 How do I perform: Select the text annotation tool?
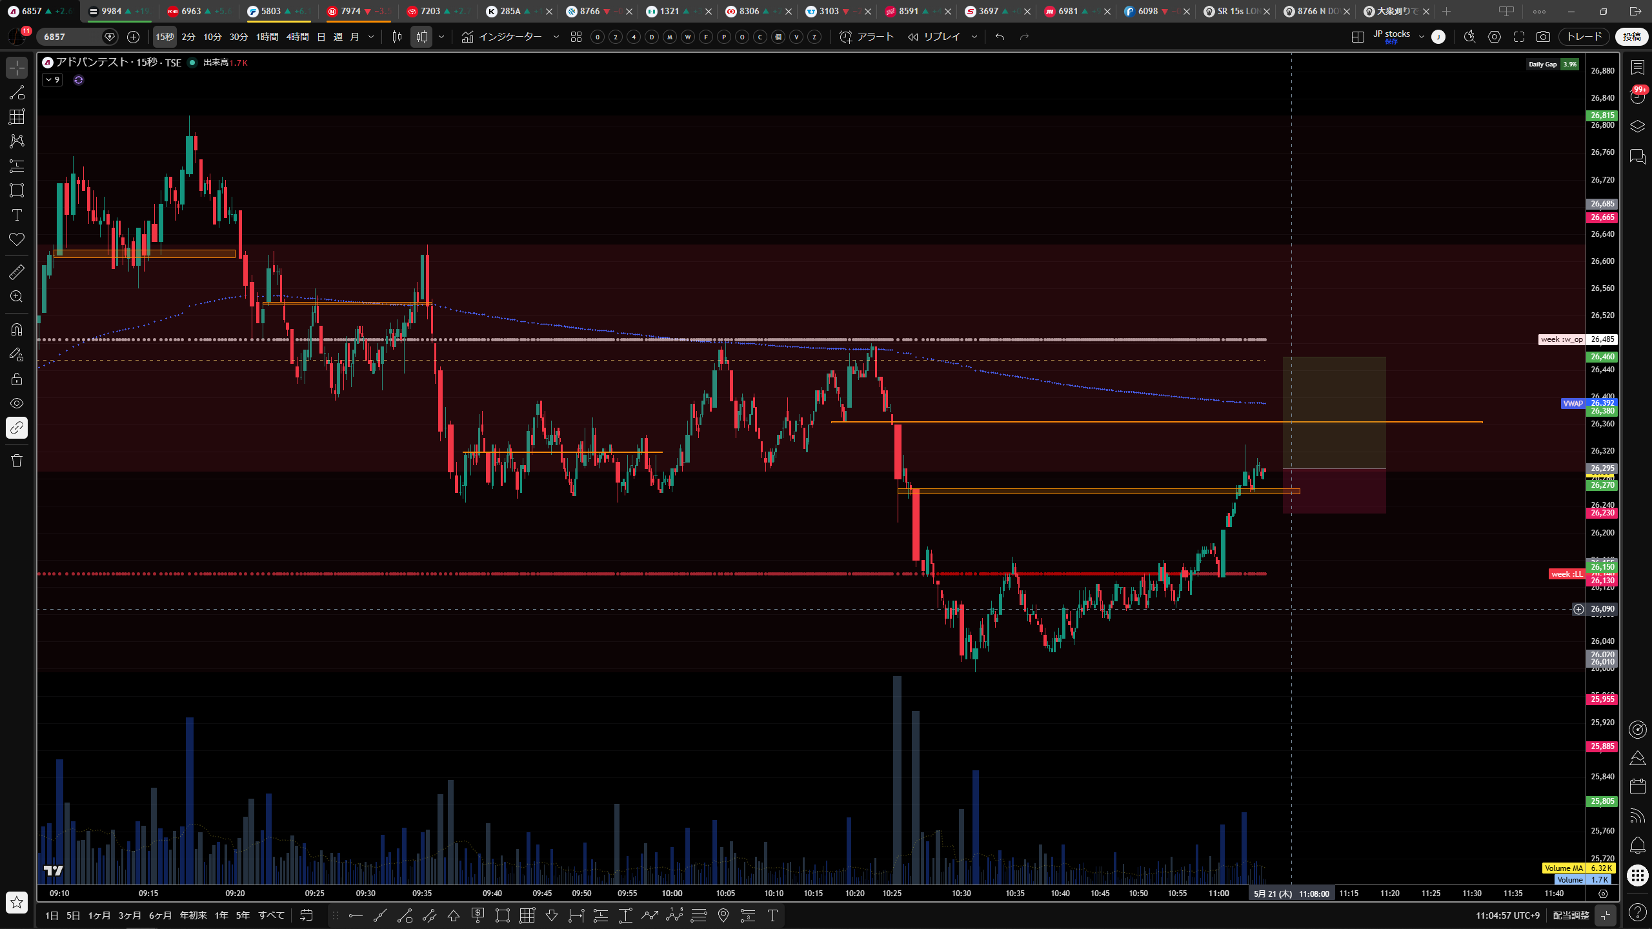[17, 215]
